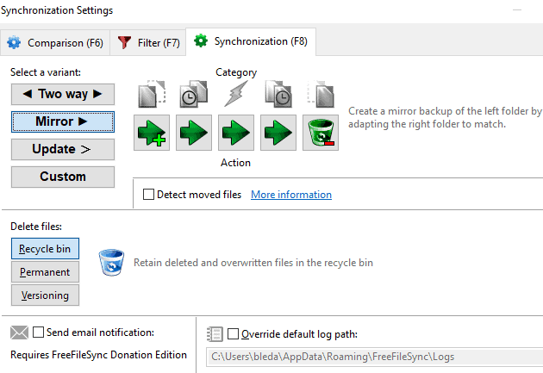Open the Filter (F7) tab
Image resolution: width=543 pixels, height=373 pixels.
click(148, 42)
